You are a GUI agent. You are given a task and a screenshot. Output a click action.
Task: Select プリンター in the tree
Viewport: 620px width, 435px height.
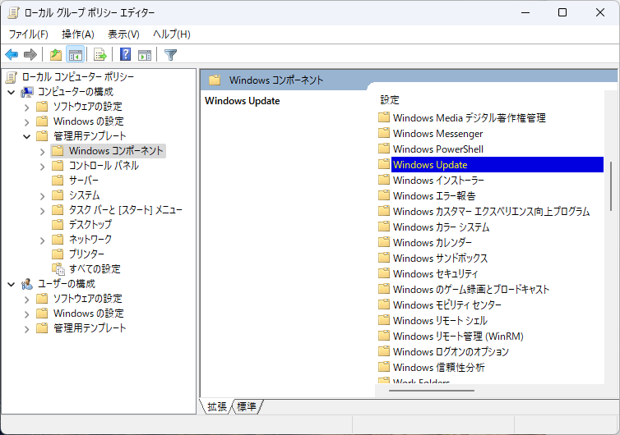[86, 254]
